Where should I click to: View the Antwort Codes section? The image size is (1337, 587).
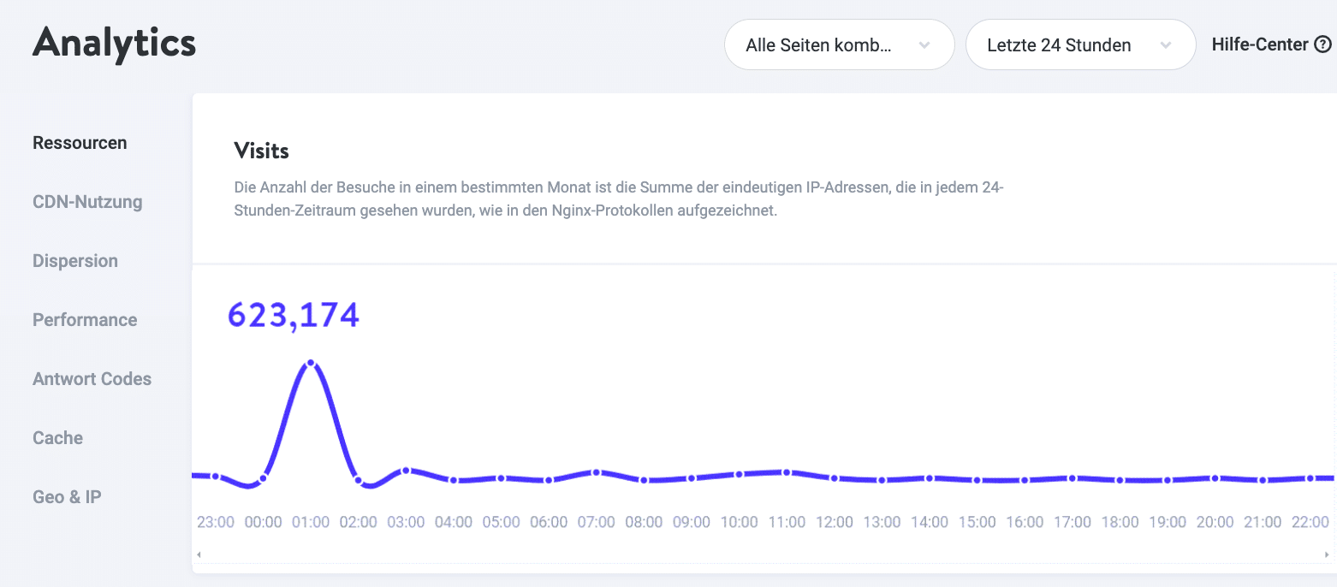92,378
